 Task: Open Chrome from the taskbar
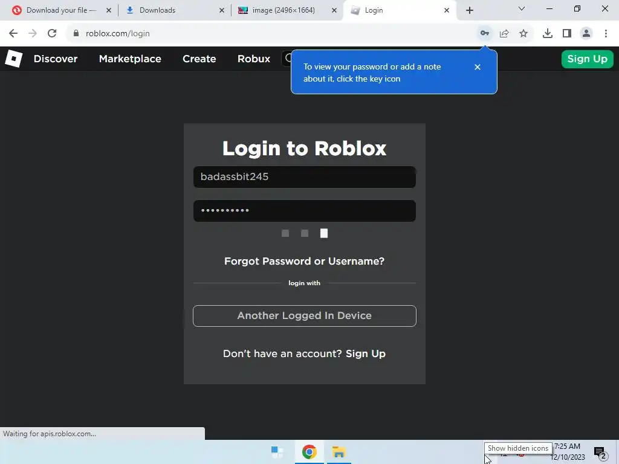point(309,452)
